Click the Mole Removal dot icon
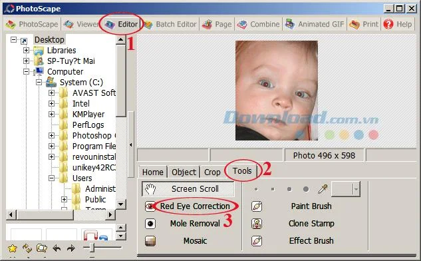Viewport: 421px width, 261px height. point(150,224)
